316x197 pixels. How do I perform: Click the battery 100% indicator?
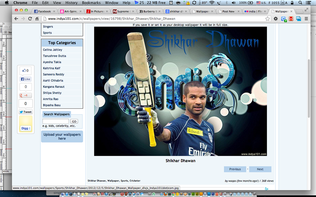tap(246, 3)
